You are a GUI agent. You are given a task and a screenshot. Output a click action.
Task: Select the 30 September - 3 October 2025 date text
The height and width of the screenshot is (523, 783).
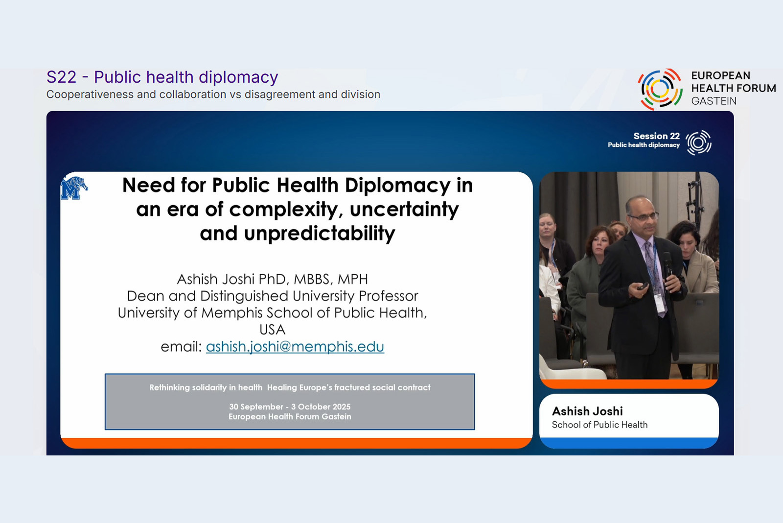point(290,406)
